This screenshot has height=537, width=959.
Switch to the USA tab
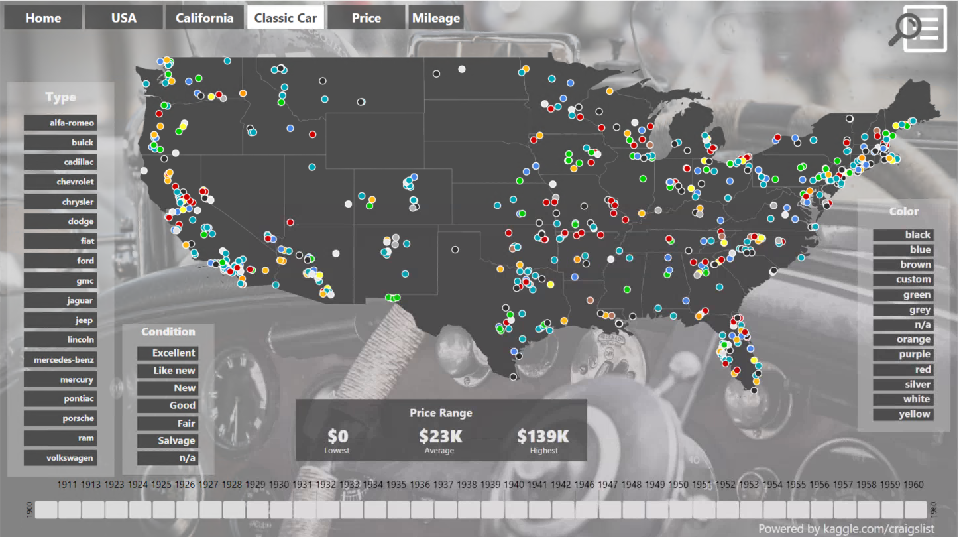click(124, 18)
